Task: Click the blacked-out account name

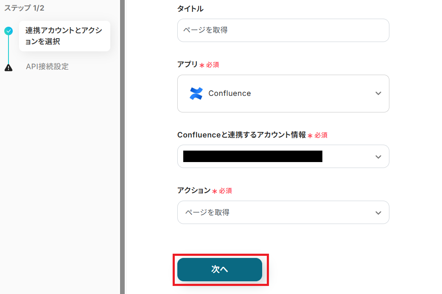Action: (252, 157)
